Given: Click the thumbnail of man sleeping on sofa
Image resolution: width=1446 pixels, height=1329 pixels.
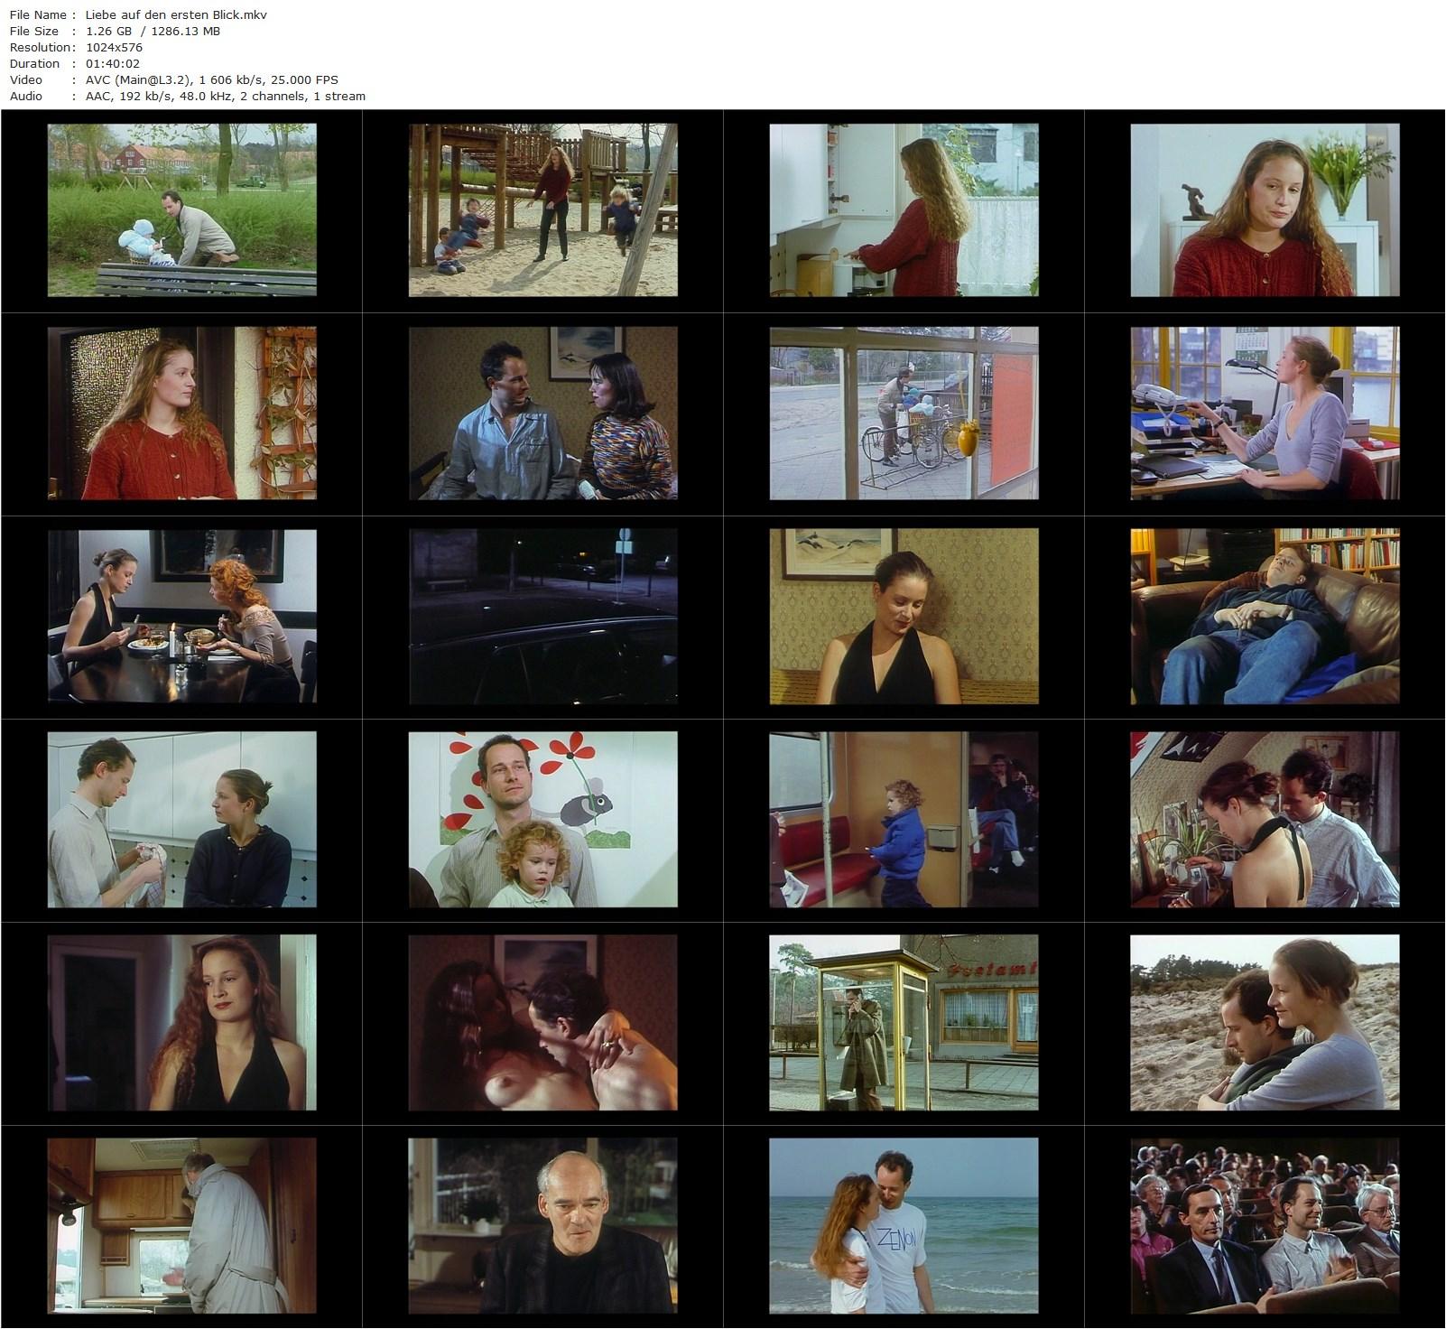Looking at the screenshot, I should (x=1265, y=617).
